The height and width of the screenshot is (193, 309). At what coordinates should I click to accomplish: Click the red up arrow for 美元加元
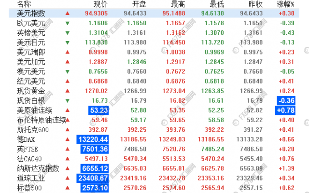pos(68,62)
